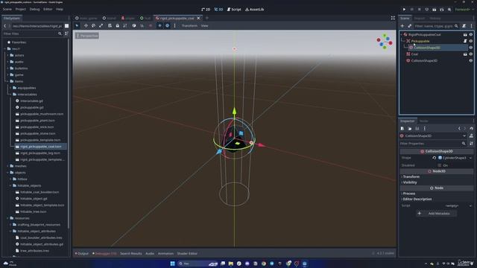Click the sun preview toolbar icon
Viewport: 477px width, 268px height.
point(159,26)
